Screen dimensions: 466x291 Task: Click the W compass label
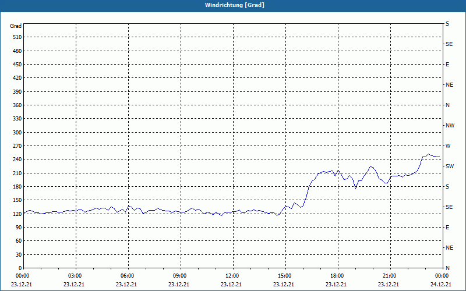tap(448, 146)
